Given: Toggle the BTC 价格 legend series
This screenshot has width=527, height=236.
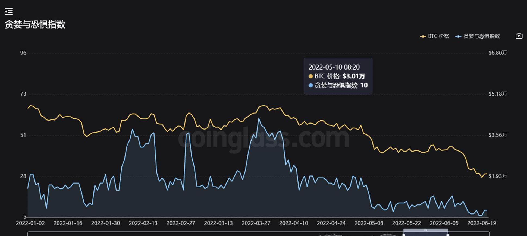Looking at the screenshot, I should click(435, 36).
